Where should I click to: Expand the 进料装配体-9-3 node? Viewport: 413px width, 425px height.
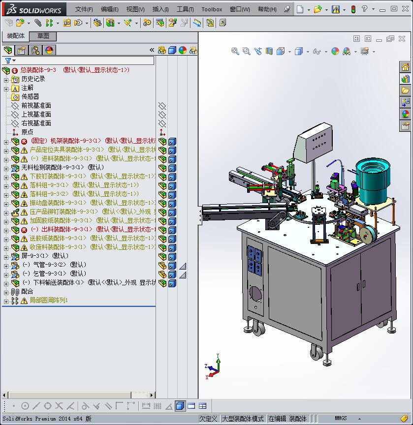pyautogui.click(x=6, y=160)
